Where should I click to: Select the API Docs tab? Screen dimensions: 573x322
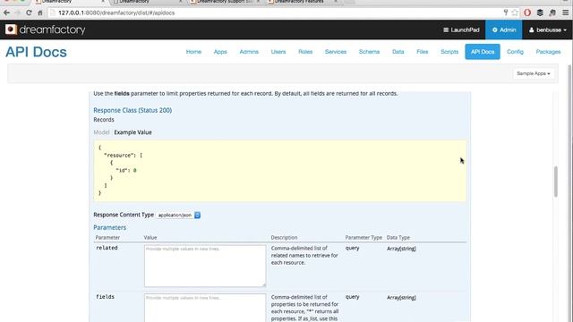[x=483, y=52]
